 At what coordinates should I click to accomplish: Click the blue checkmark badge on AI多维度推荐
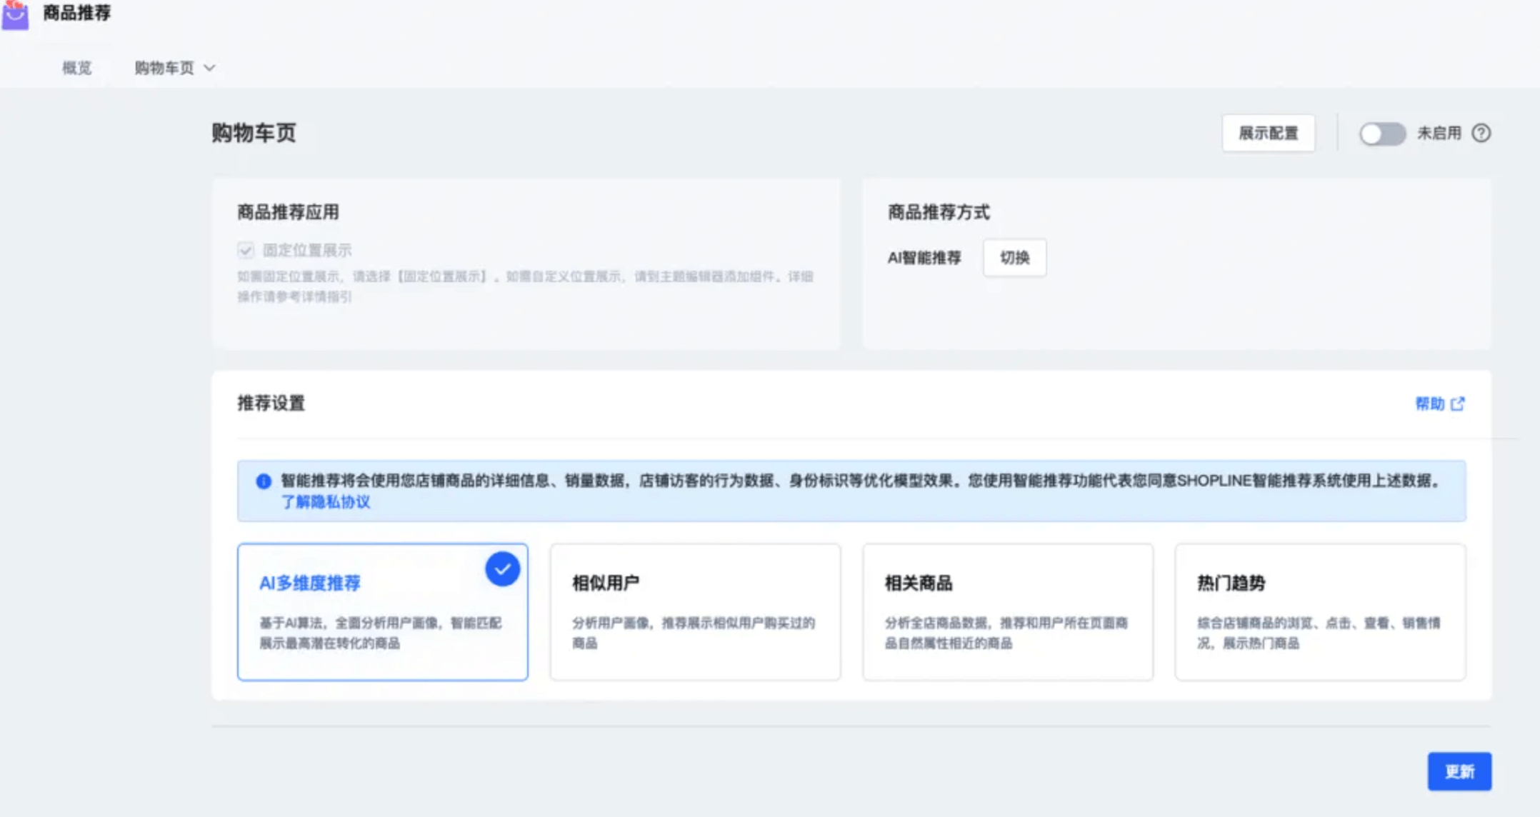click(x=502, y=569)
